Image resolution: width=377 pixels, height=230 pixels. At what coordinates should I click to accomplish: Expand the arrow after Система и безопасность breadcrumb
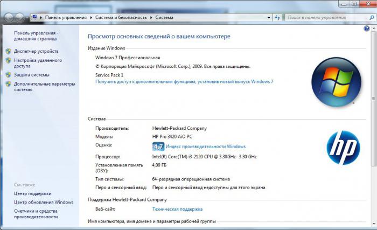tap(151, 17)
